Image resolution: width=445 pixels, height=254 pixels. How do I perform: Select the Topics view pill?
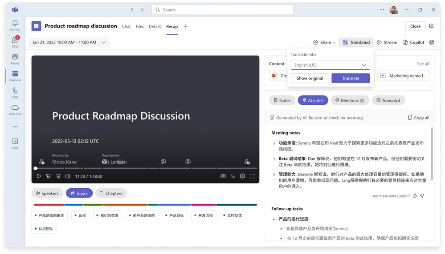point(79,193)
